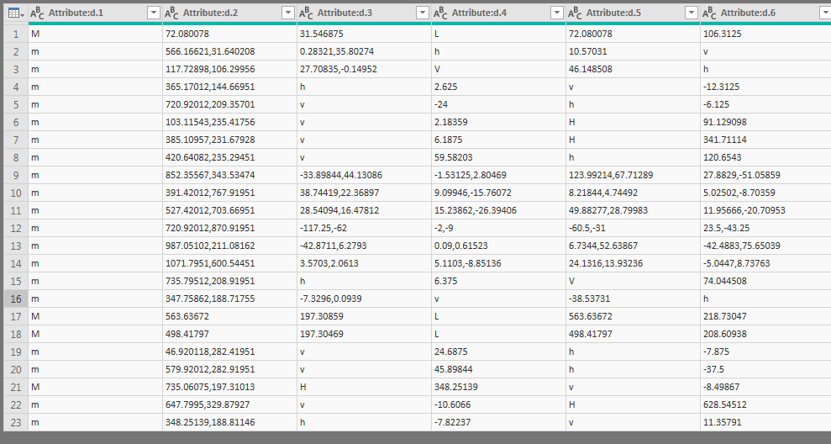Image resolution: width=831 pixels, height=444 pixels.
Task: Click the ABC data type icon of Attribute:d.1
Action: point(37,13)
